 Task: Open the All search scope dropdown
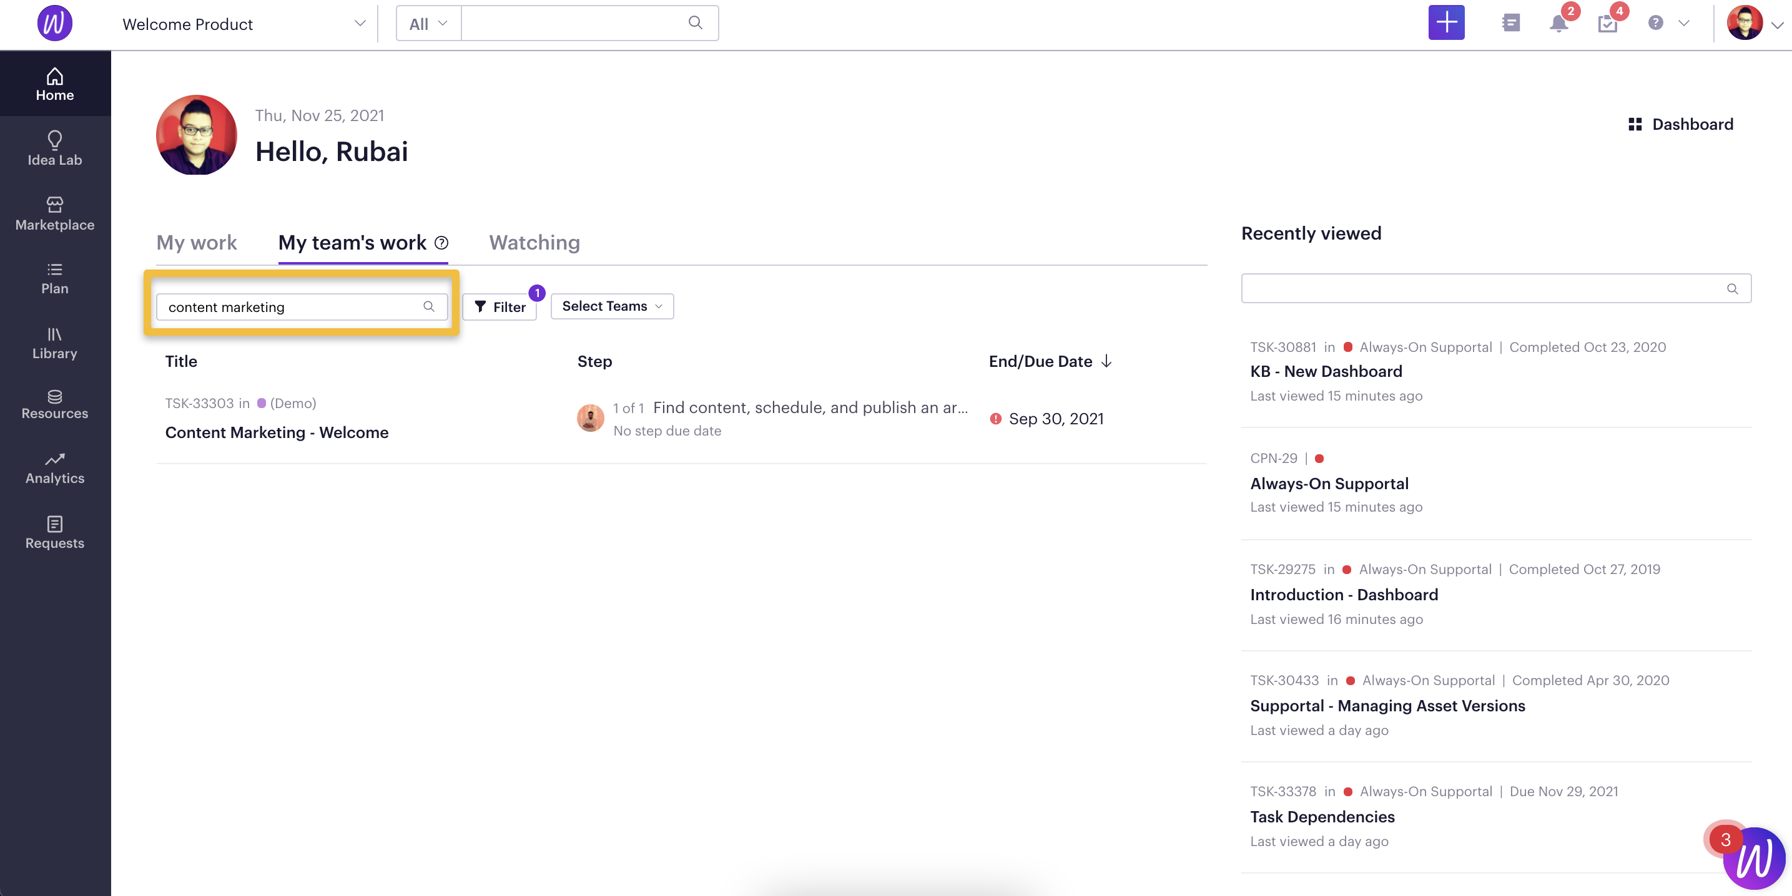click(428, 24)
